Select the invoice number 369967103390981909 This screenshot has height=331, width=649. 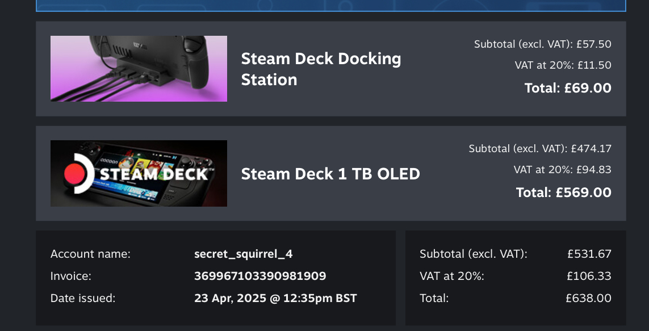(260, 276)
